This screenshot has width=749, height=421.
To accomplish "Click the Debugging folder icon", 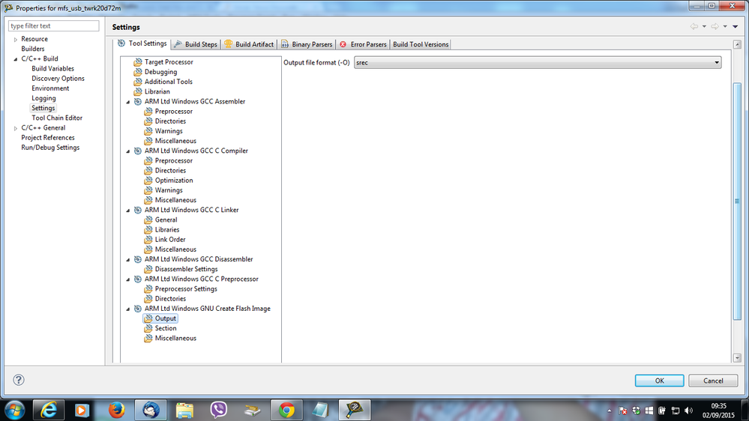I will point(137,72).
